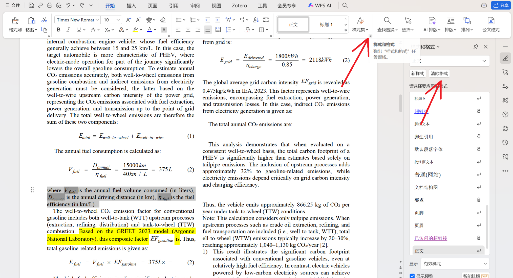Image resolution: width=513 pixels, height=278 pixels.
Task: Open the font size dropdown
Action: coord(118,20)
